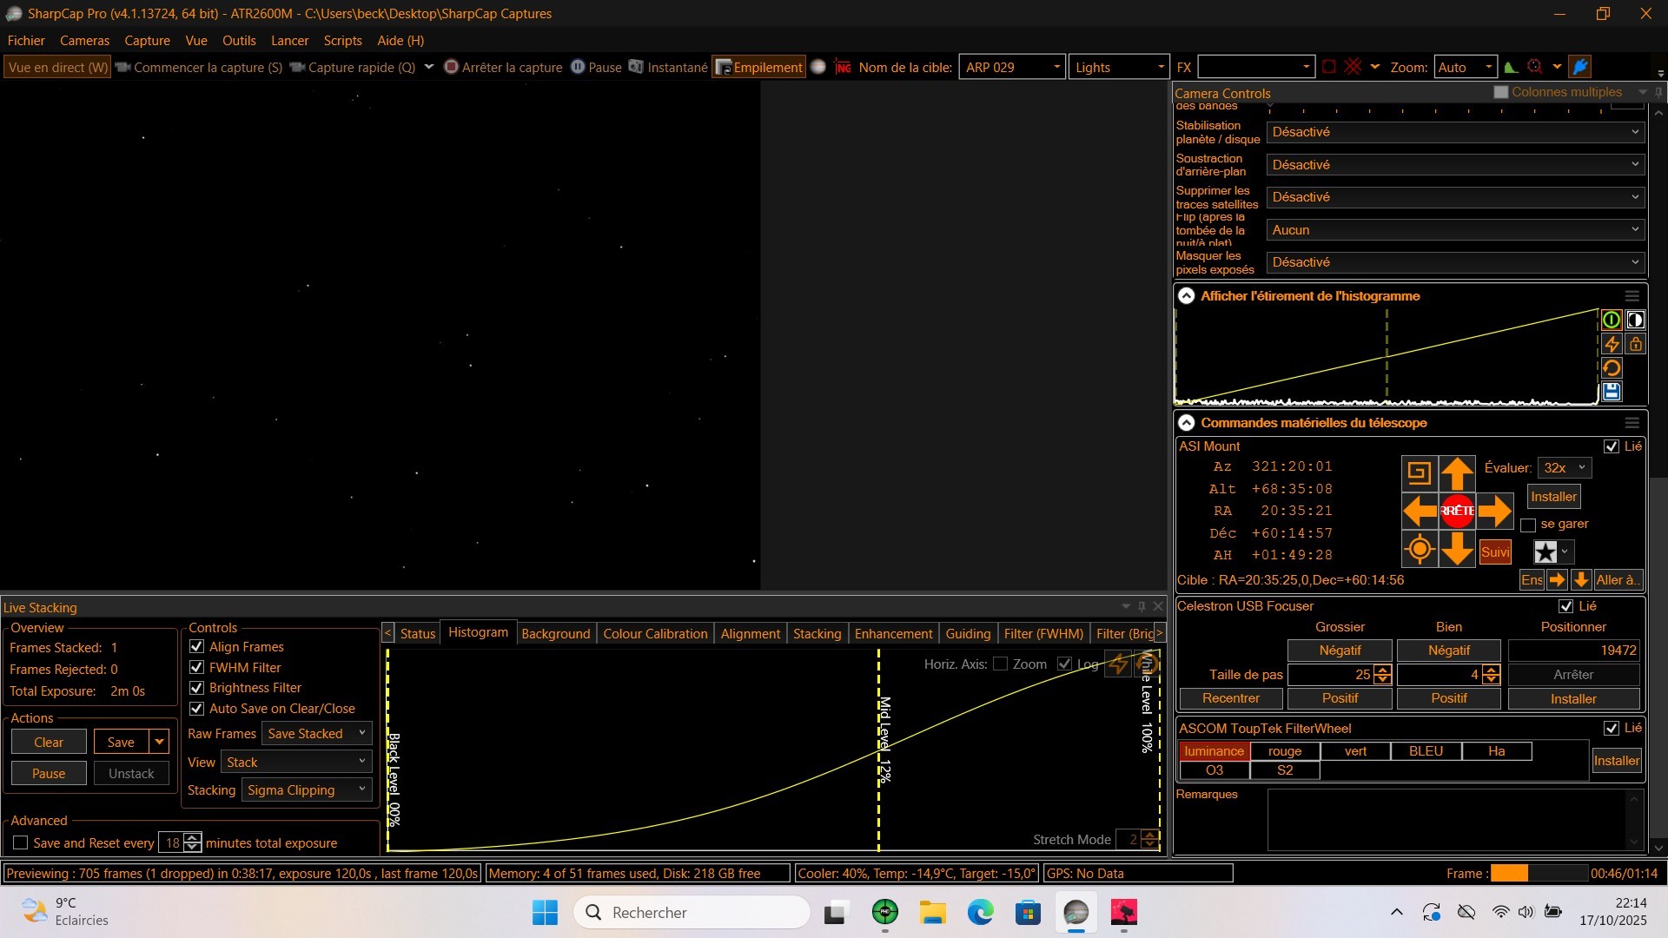This screenshot has height=938, width=1668.
Task: Toggle the red reticule crosshair overlay icon
Action: (1353, 67)
